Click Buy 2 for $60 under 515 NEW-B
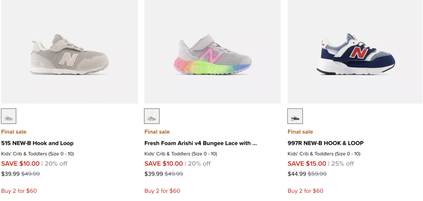 19,191
